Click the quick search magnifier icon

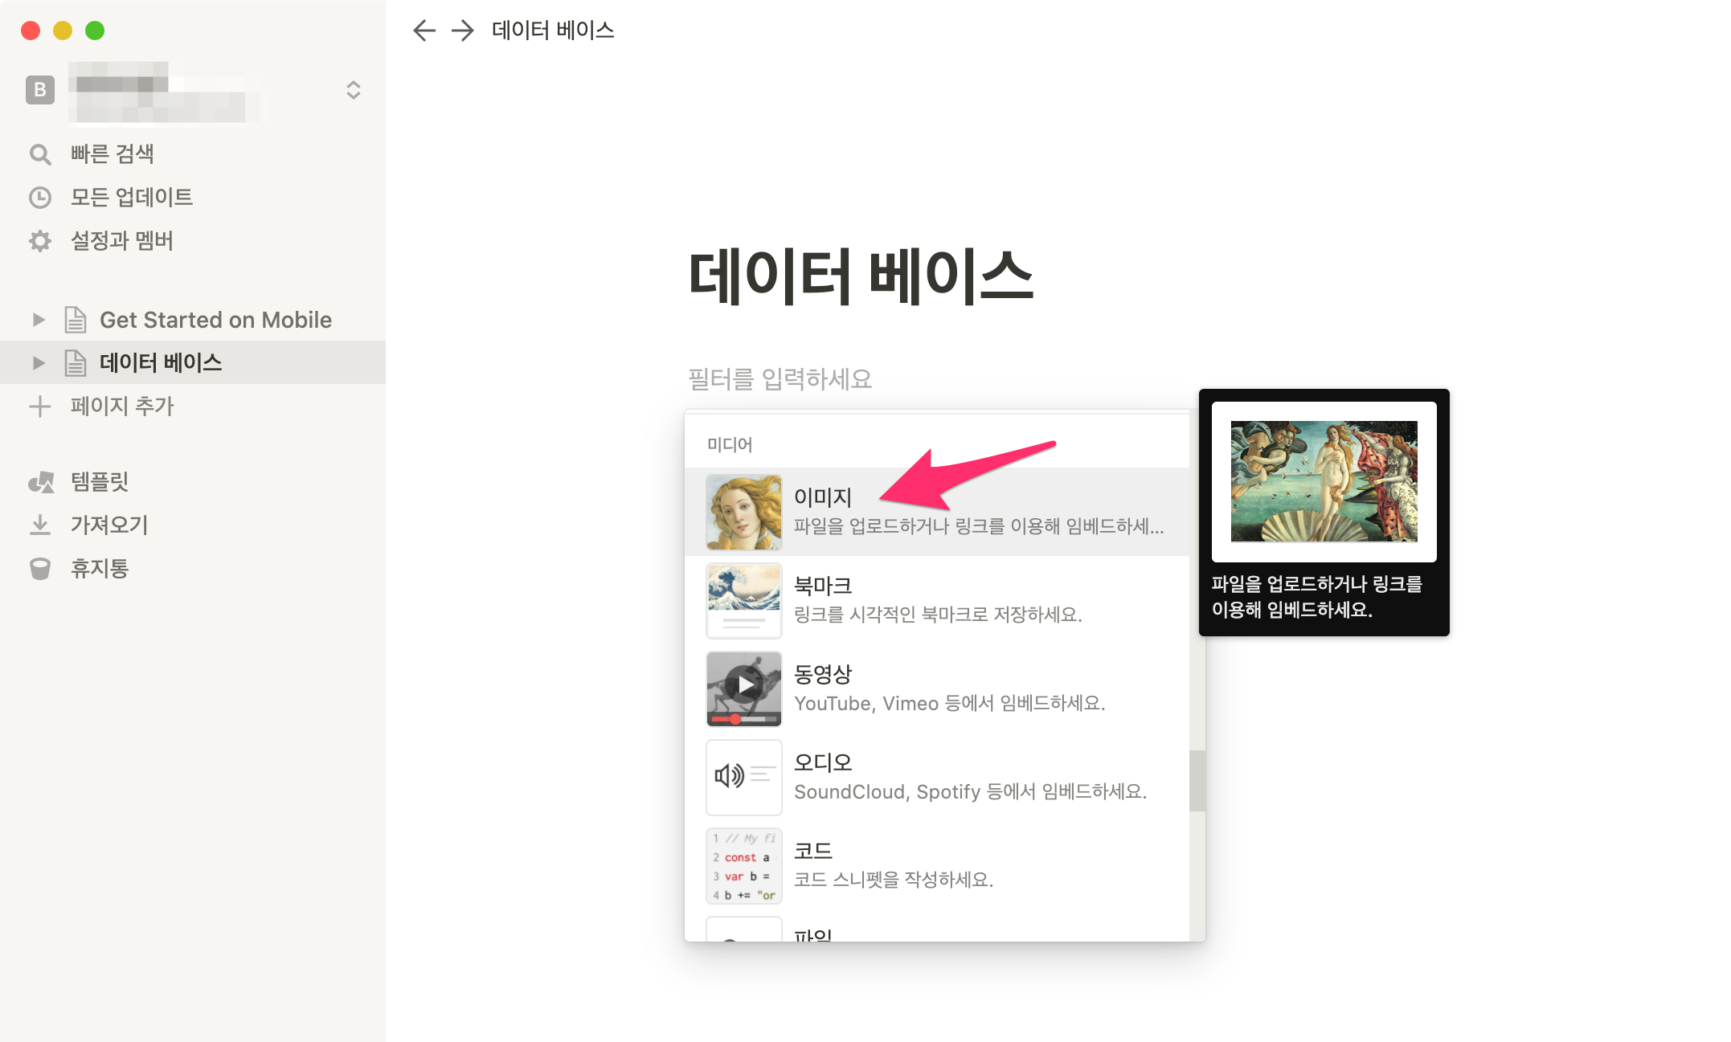[40, 154]
